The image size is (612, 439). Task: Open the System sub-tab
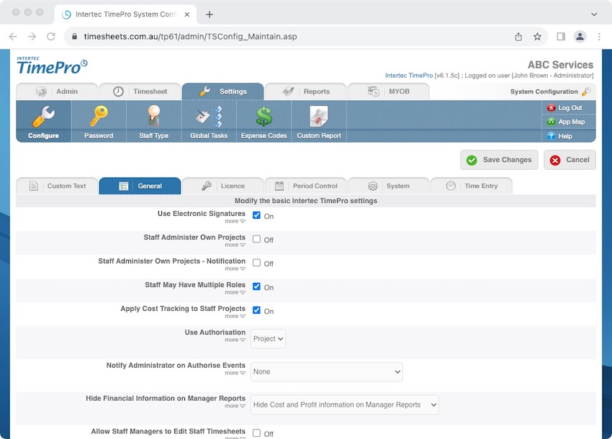(x=389, y=186)
